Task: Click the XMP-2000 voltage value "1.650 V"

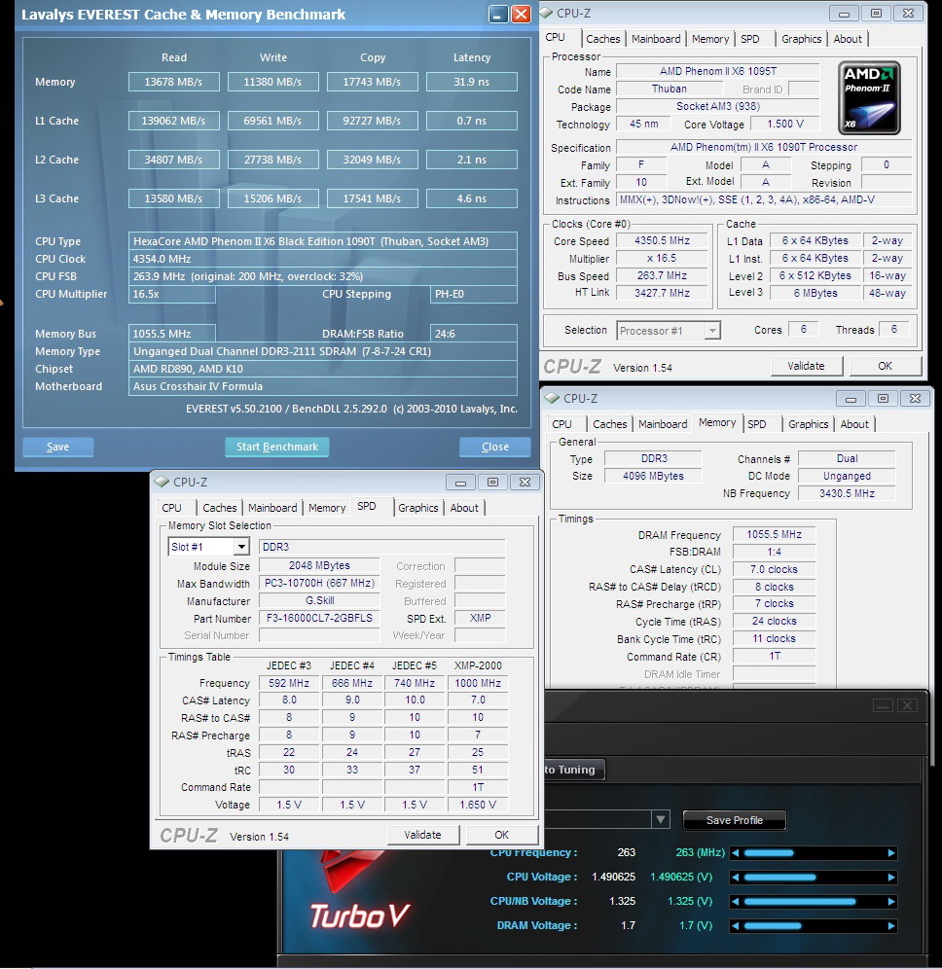Action: (x=478, y=805)
